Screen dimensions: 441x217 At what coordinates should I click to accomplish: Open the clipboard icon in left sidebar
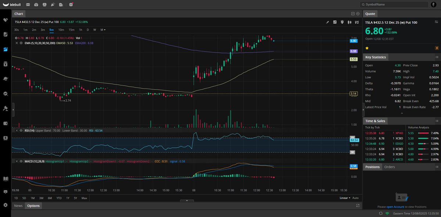5,64
